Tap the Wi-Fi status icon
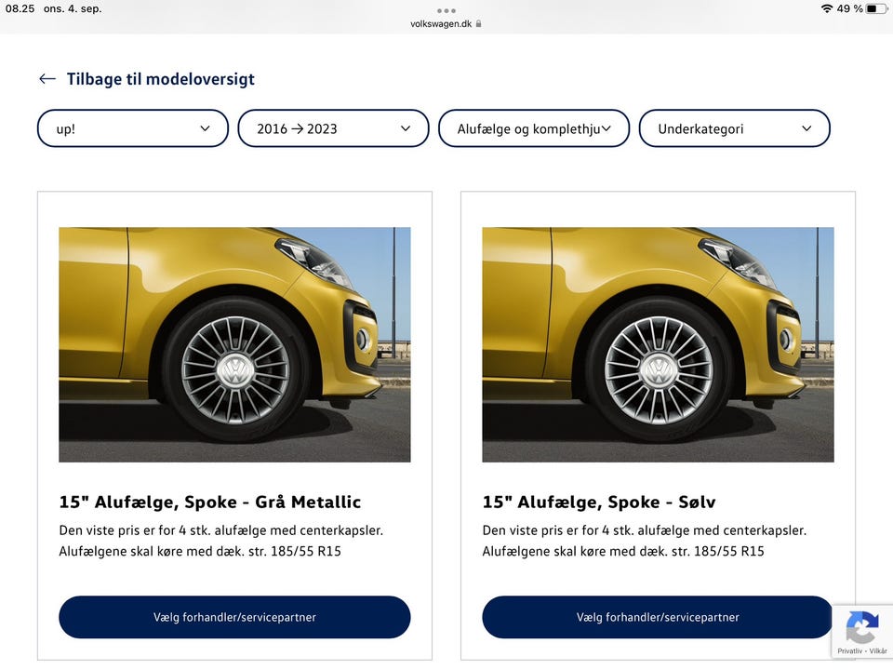 tap(826, 8)
